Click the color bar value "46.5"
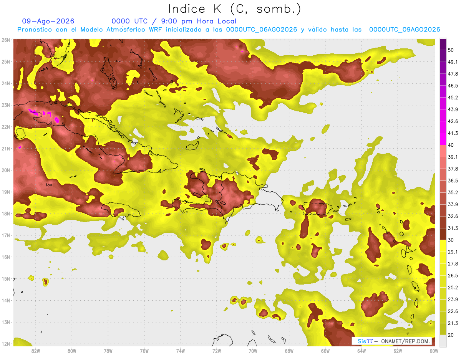This screenshot has width=461, height=356. pos(453,86)
